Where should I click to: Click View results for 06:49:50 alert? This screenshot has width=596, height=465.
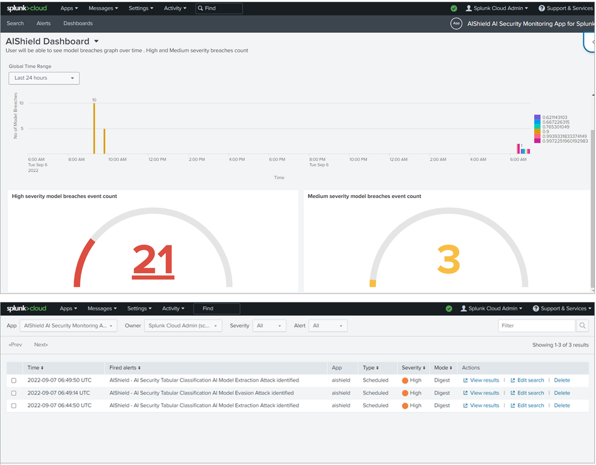tap(481, 380)
